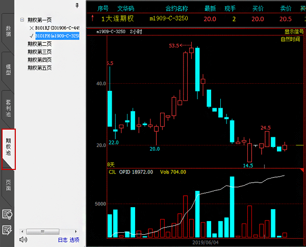Click the 买价 column header
The image size is (306, 247).
tap(258, 8)
